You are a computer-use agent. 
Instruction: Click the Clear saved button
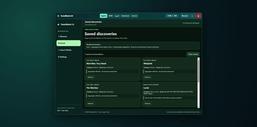pyautogui.click(x=193, y=54)
